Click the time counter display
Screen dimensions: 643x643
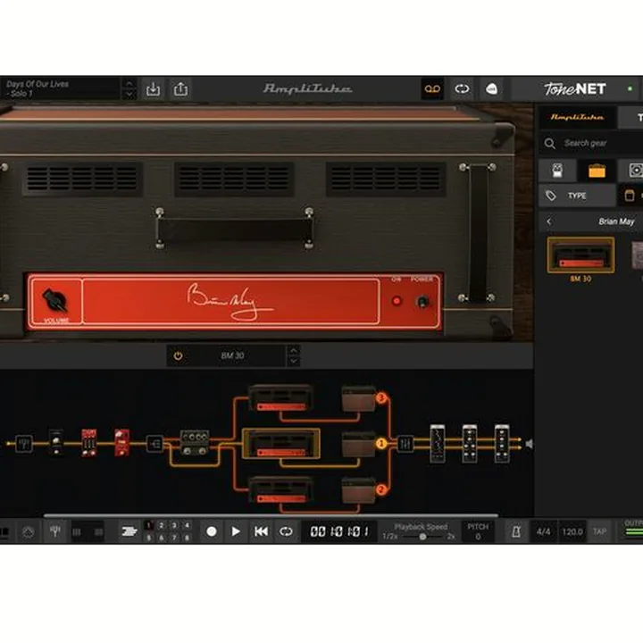(339, 531)
